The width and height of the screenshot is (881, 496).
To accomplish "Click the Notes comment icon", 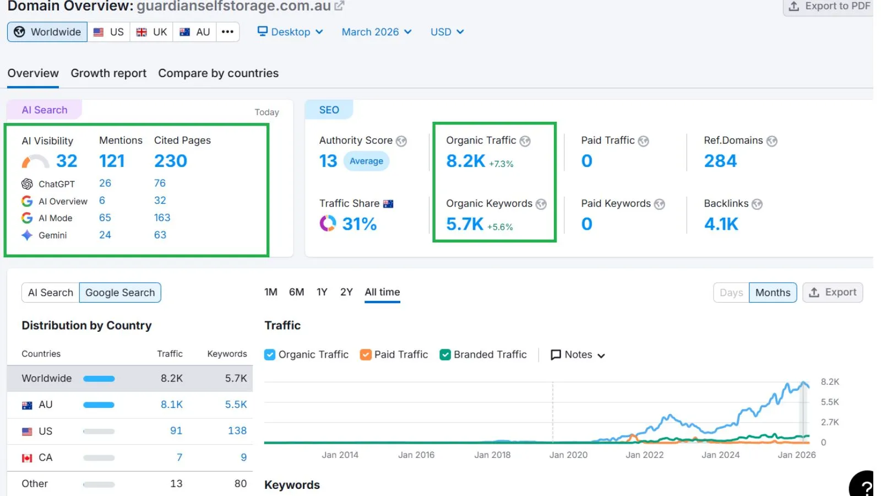I will click(x=556, y=355).
